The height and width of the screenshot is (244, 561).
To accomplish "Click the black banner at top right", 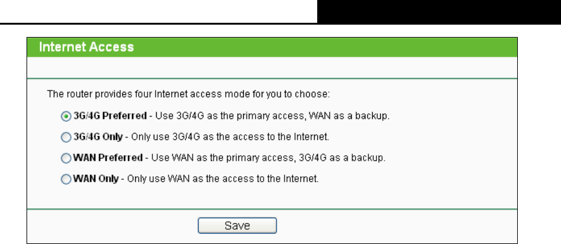I will (x=439, y=12).
